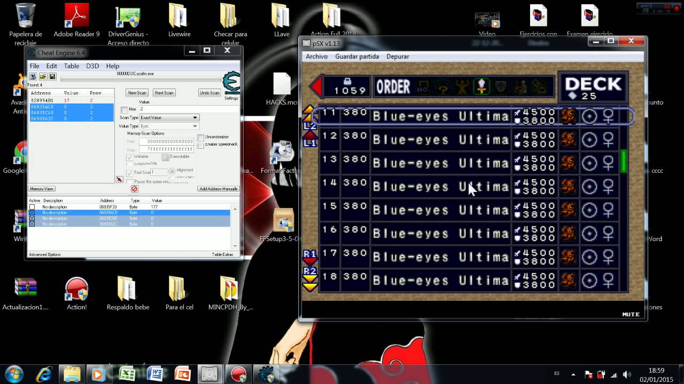Click the scan Value input field

[x=189, y=109]
